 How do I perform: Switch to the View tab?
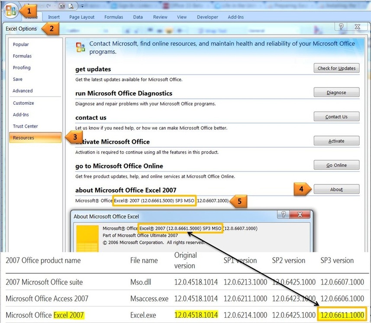(182, 17)
